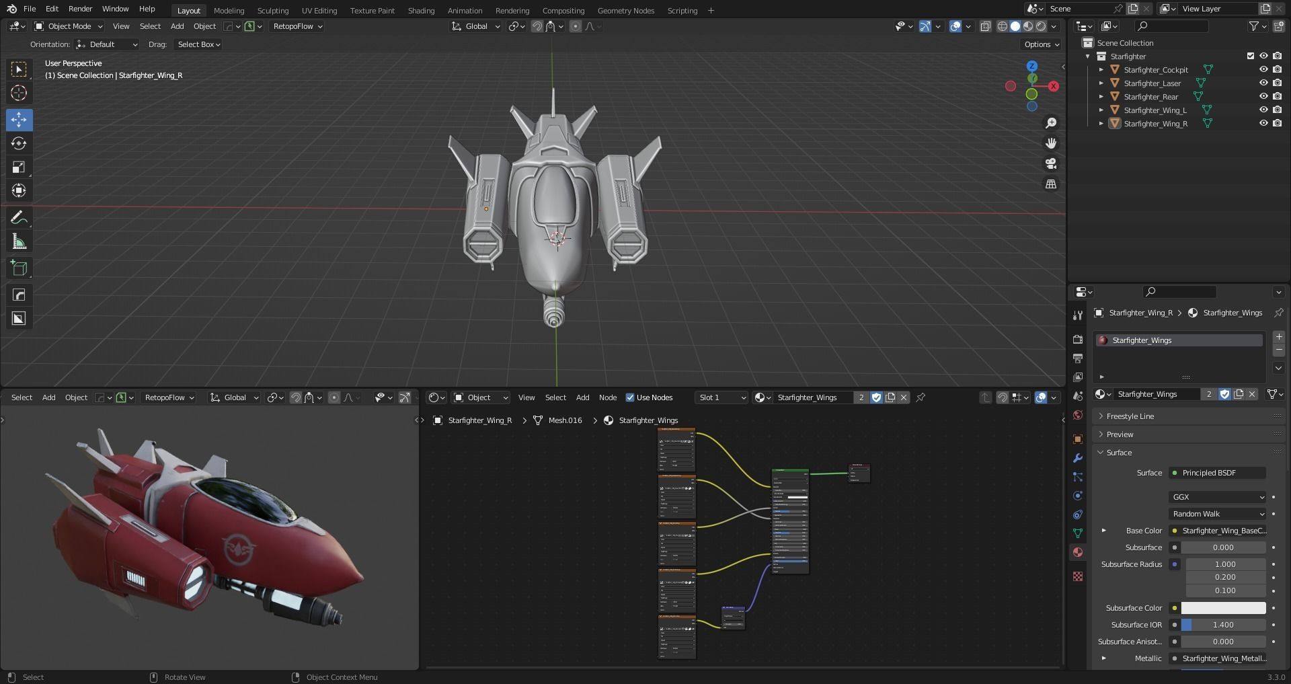The width and height of the screenshot is (1291, 684).
Task: Select the Measure tool
Action: click(x=19, y=241)
